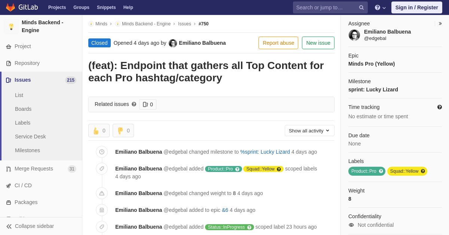Click the green Product::Pro label in sidebar
Screen dimensions: 449x235
coord(364,171)
